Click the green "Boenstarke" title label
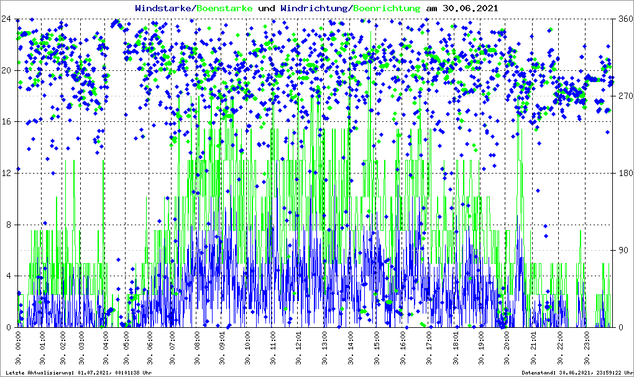 tap(224, 9)
